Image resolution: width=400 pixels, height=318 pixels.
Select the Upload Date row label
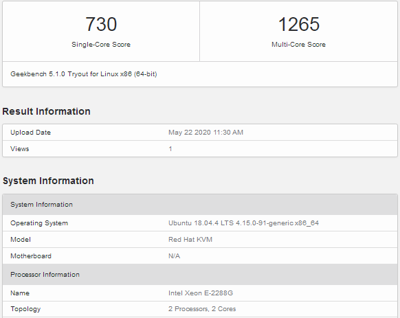pyautogui.click(x=31, y=133)
